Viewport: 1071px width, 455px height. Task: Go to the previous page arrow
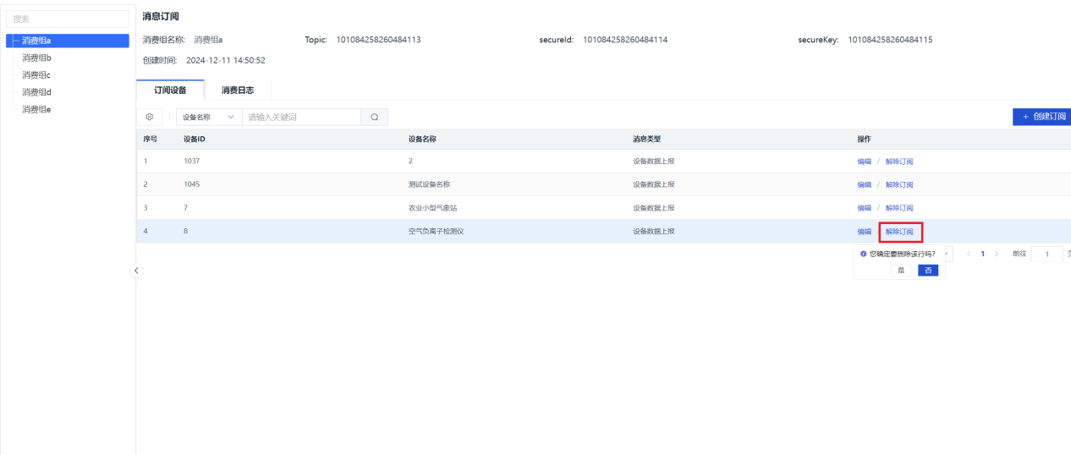pos(969,255)
